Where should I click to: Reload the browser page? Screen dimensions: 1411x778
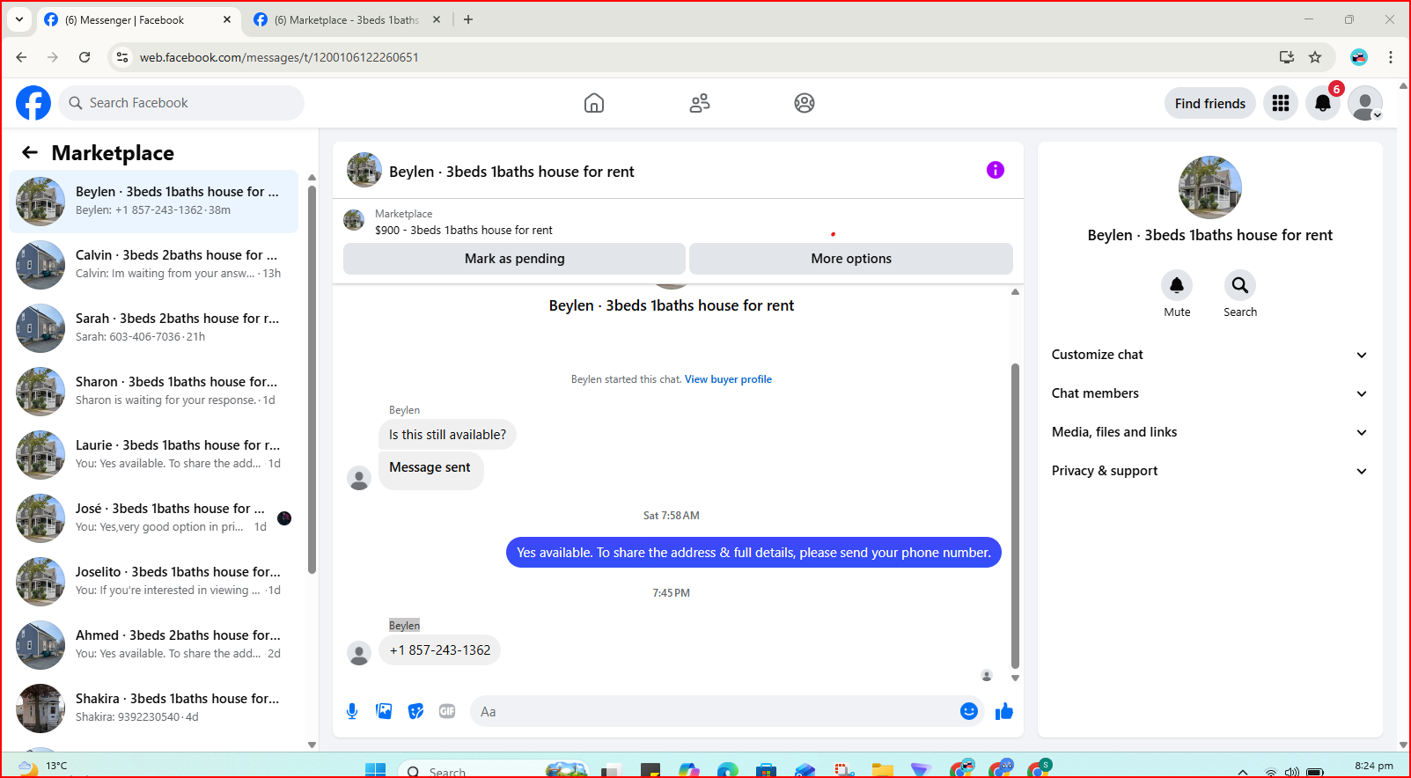(85, 57)
